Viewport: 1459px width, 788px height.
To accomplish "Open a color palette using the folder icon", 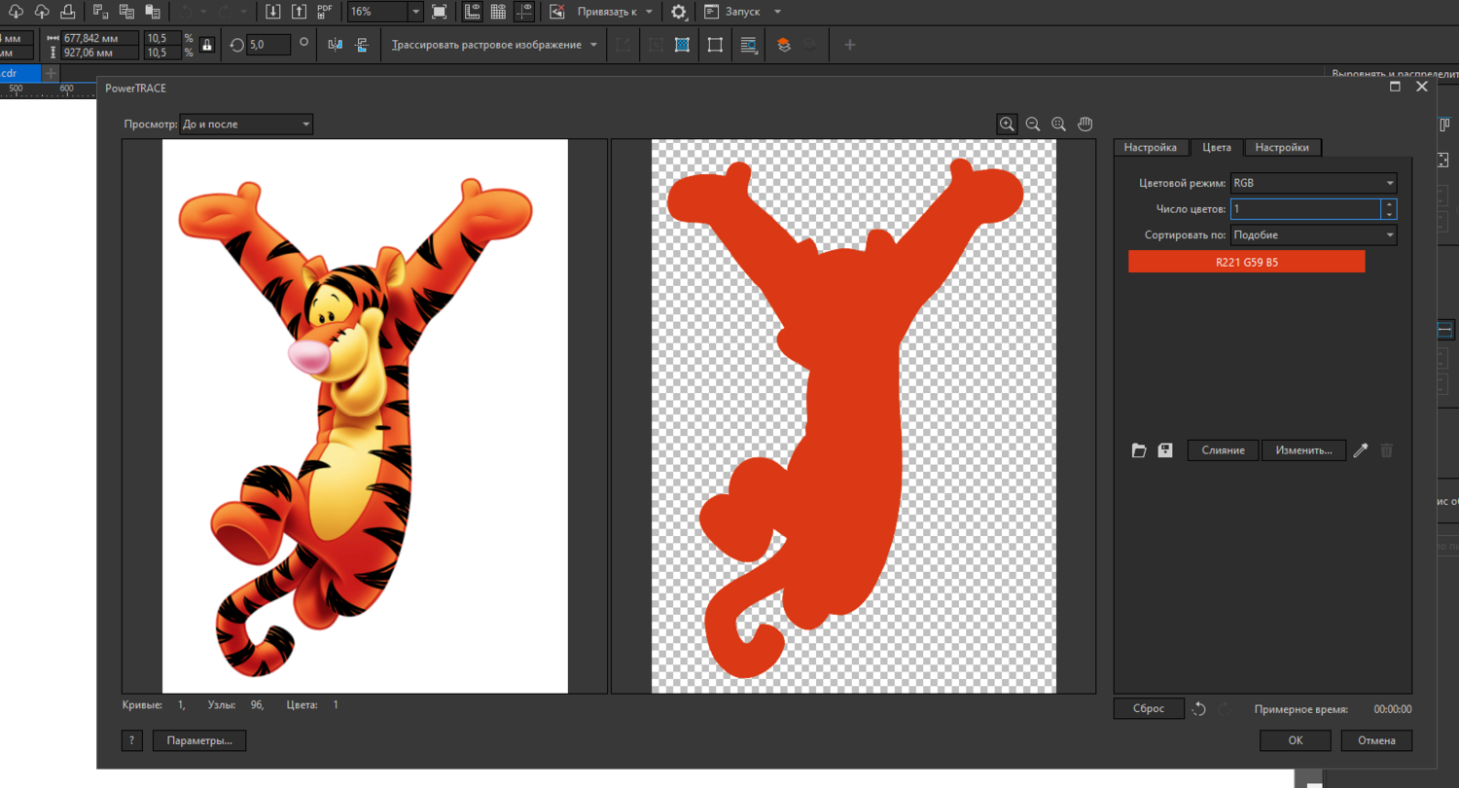I will coord(1139,450).
